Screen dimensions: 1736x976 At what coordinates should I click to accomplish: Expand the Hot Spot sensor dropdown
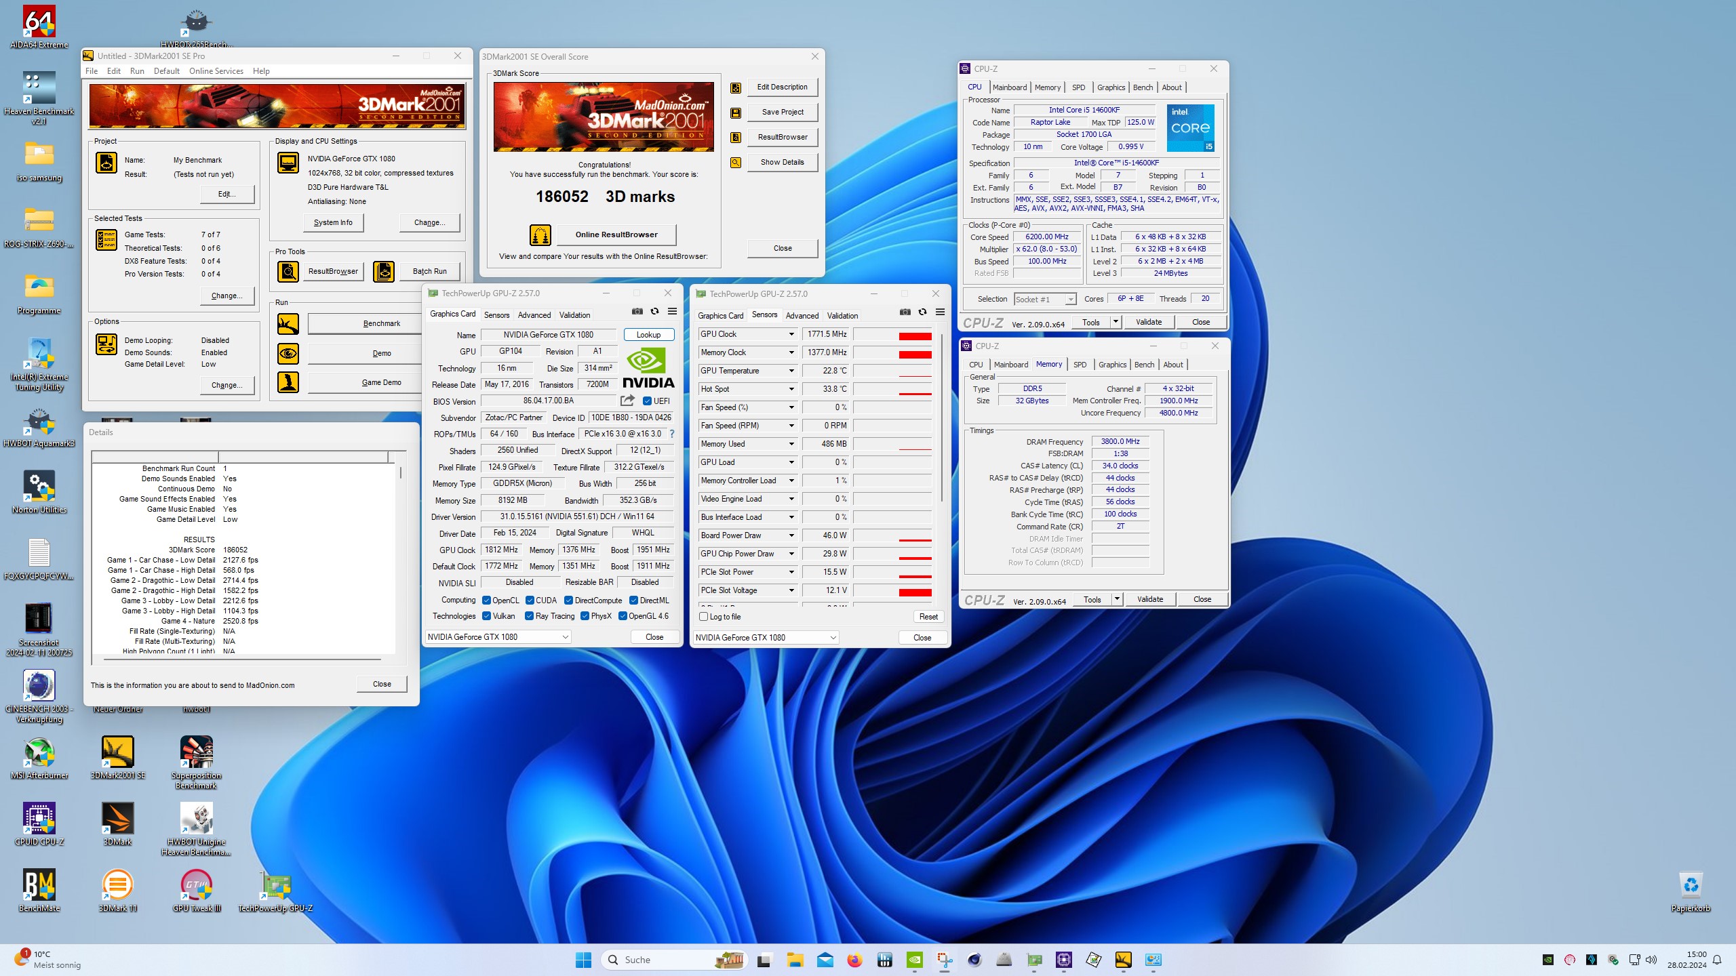pyautogui.click(x=791, y=389)
